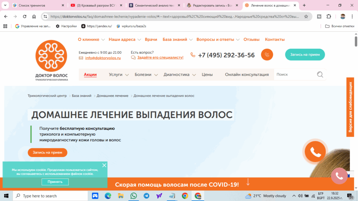Open WhatsApp from the taskbar
The width and height of the screenshot is (358, 201).
[x=134, y=196]
